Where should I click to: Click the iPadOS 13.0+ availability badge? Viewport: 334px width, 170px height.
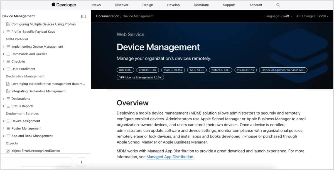(148, 70)
